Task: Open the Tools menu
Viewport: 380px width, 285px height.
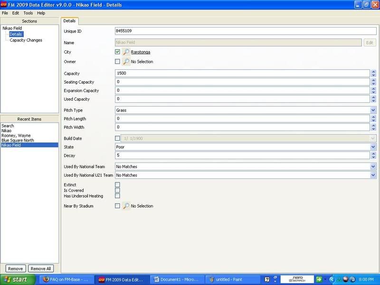Action: (x=28, y=13)
